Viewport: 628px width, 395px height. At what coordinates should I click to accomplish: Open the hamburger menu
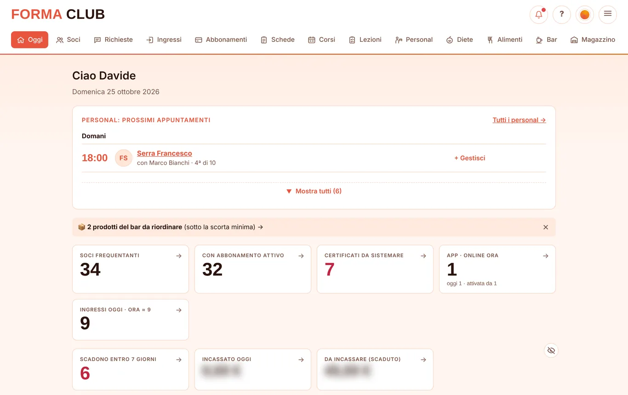tap(608, 14)
